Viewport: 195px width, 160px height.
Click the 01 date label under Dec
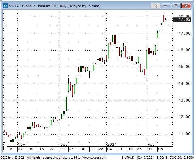(x=62, y=149)
